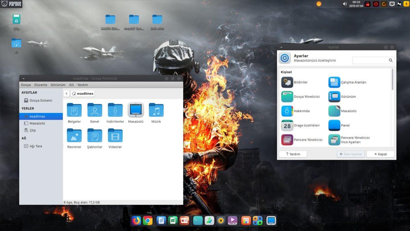Click the Ayarlar panel vertical scrollbar

coord(392,80)
